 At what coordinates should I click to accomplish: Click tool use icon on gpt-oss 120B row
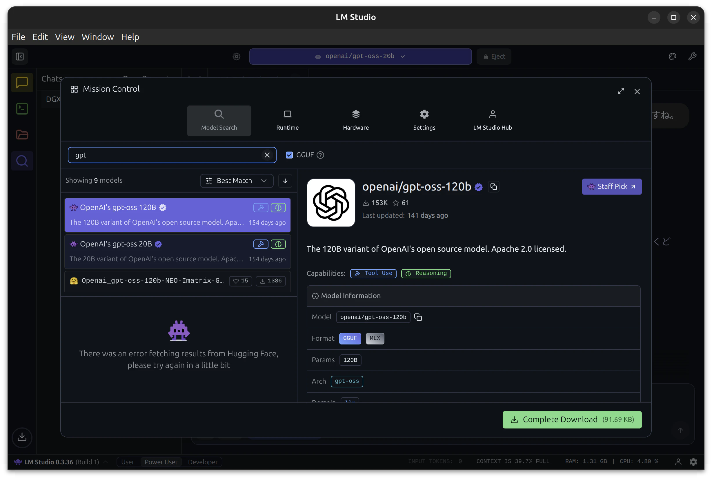261,208
